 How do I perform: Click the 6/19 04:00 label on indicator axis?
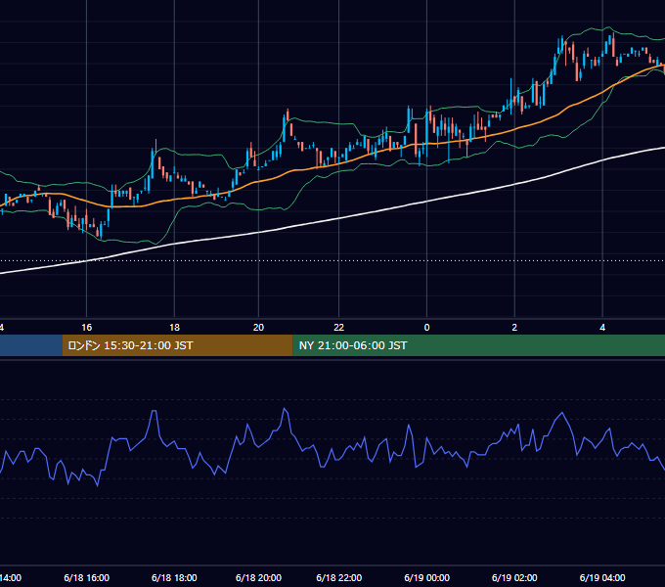point(602,577)
